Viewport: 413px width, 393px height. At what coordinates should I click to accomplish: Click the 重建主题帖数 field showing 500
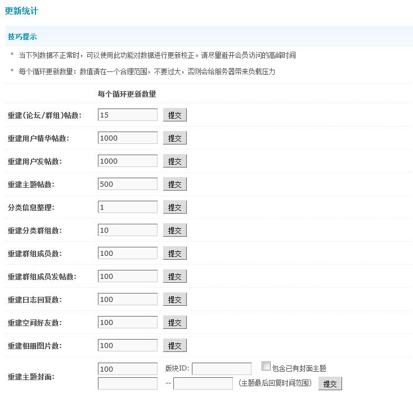[127, 184]
